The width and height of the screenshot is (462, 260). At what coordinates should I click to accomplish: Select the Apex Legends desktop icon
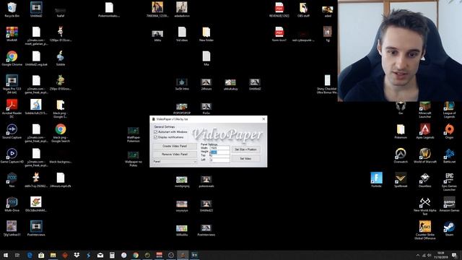(425, 131)
